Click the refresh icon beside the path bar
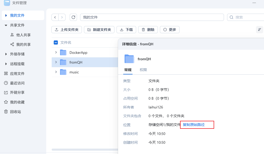 pyautogui.click(x=73, y=17)
